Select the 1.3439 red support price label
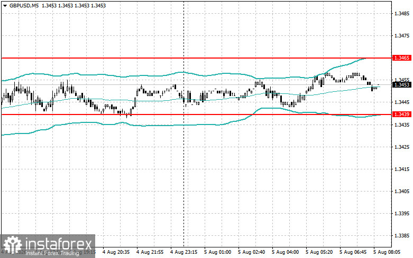This screenshot has height=258, width=413. tap(402, 114)
